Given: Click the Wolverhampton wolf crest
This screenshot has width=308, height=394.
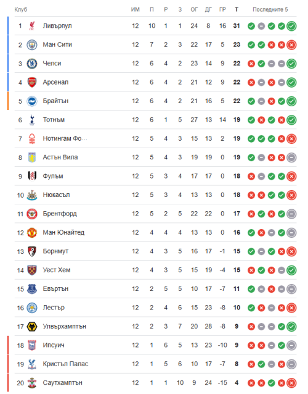Looking at the screenshot, I should coord(32,327).
